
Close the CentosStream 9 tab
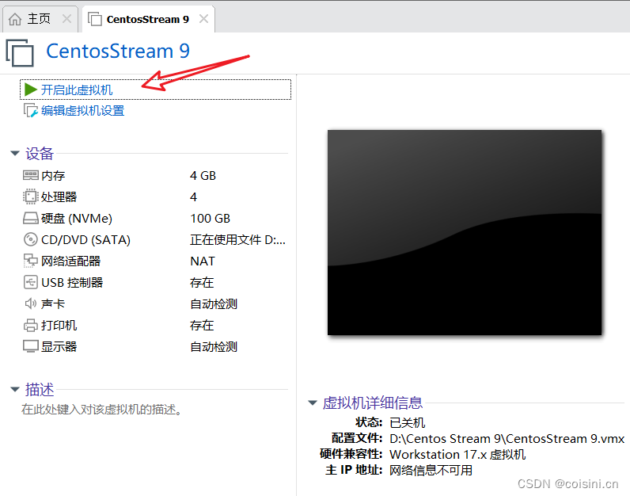click(203, 18)
